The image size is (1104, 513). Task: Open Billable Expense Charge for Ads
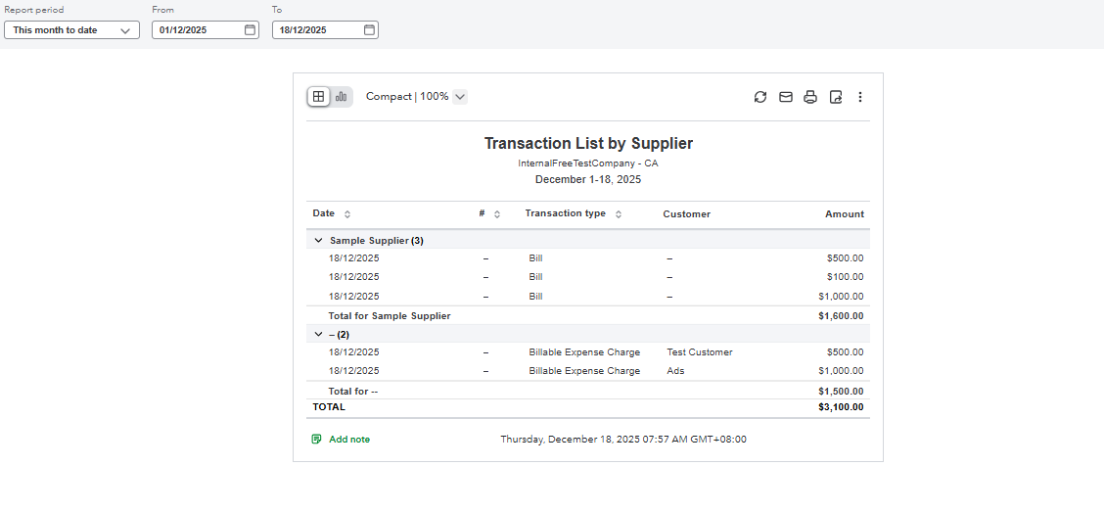pos(584,371)
